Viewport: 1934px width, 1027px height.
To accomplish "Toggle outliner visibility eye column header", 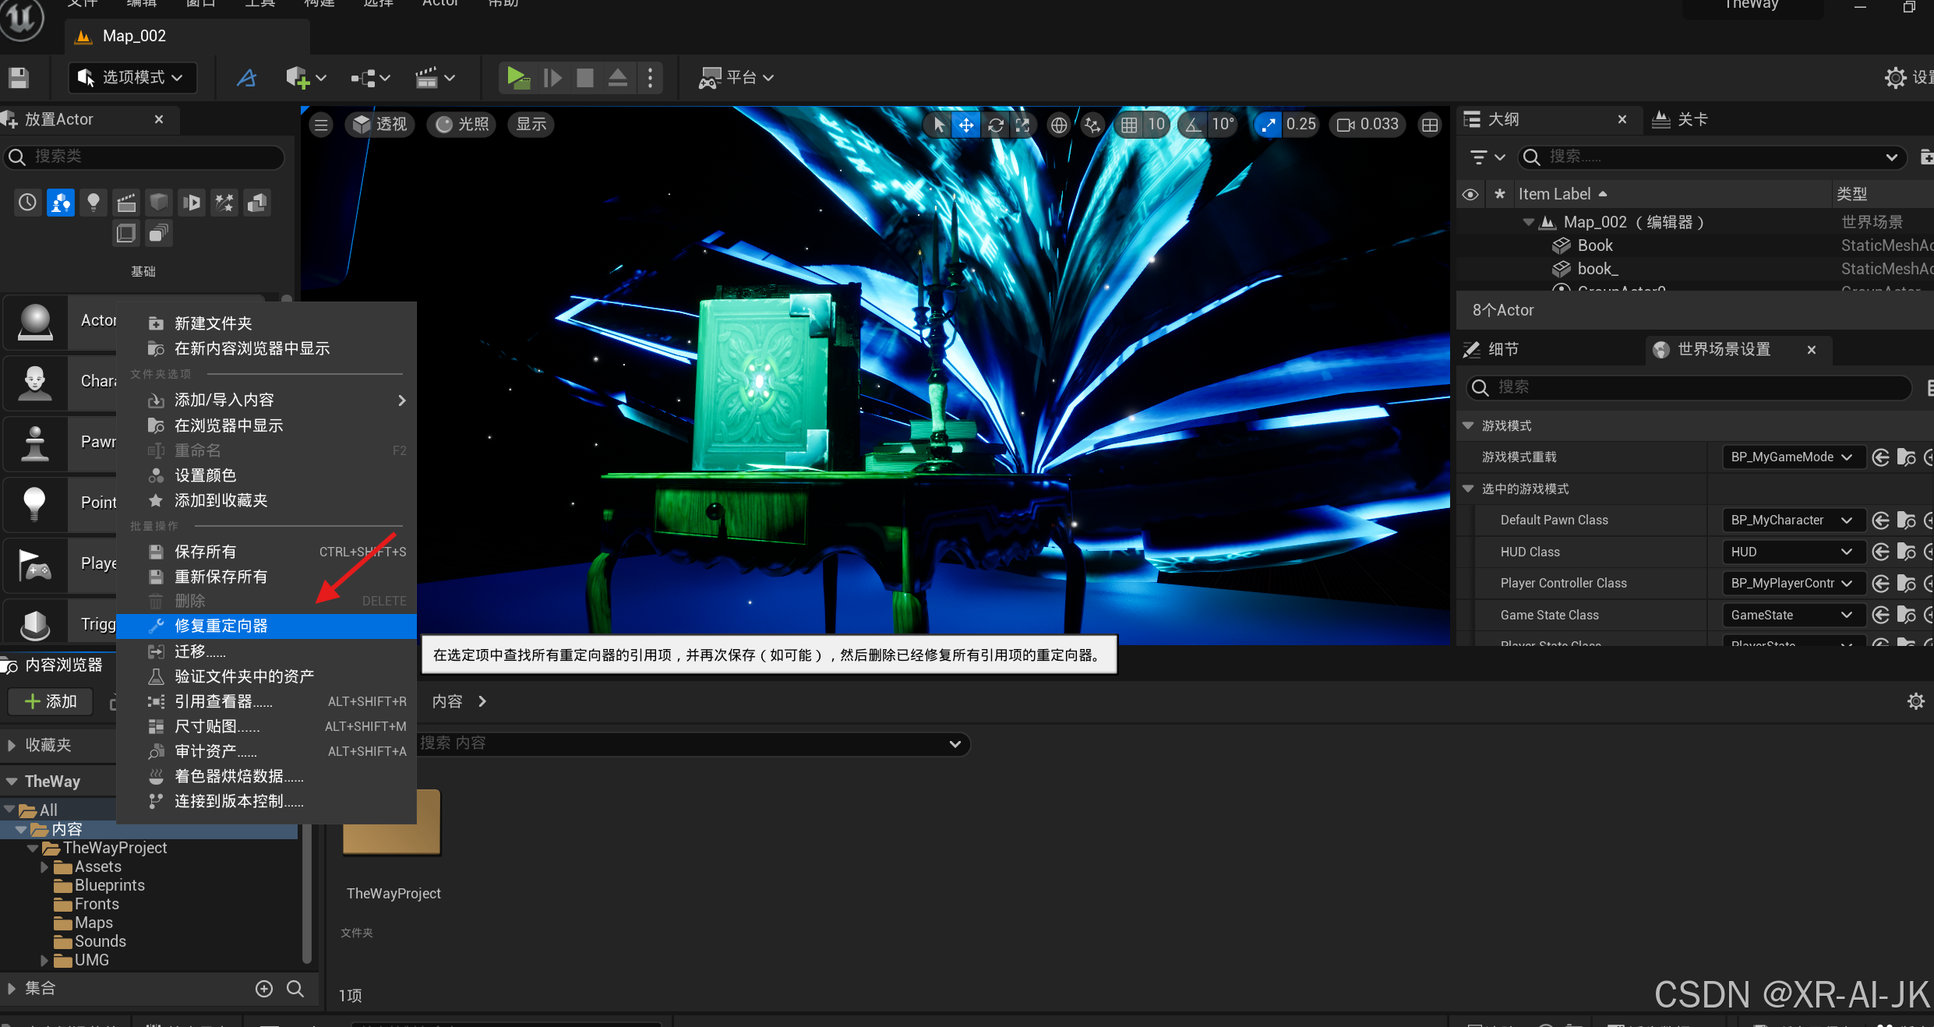I will coord(1470,194).
